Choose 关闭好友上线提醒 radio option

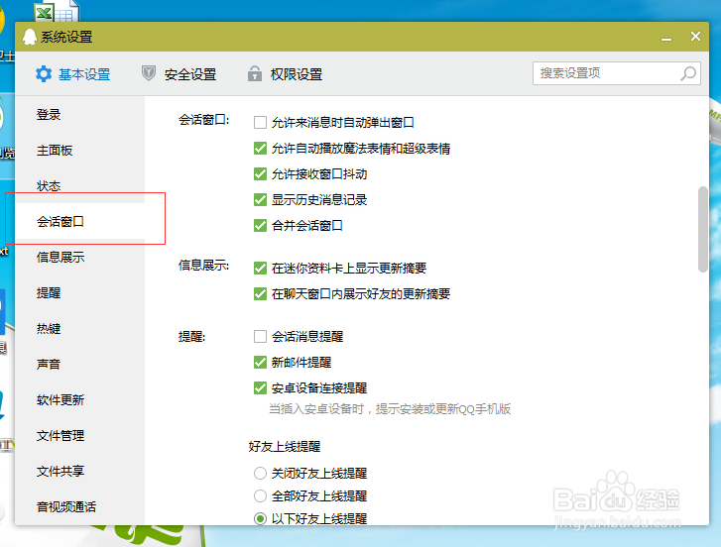(260, 473)
